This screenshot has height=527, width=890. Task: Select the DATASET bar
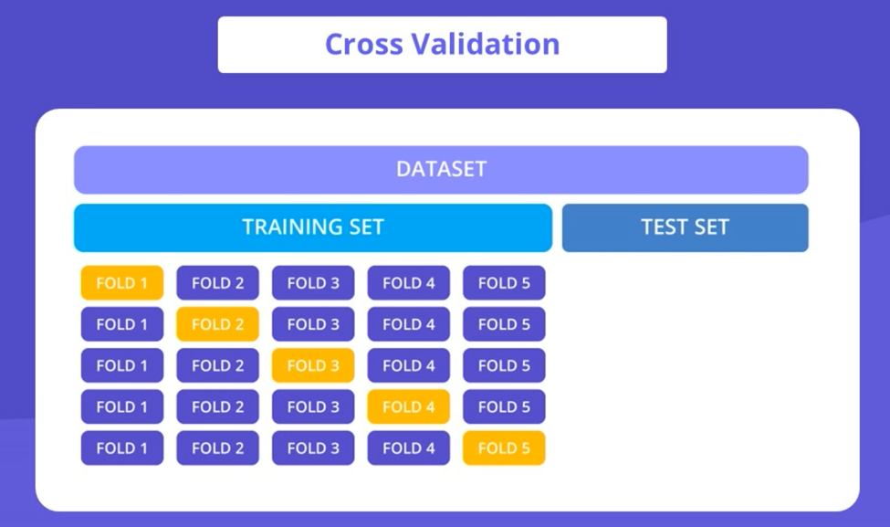(441, 170)
